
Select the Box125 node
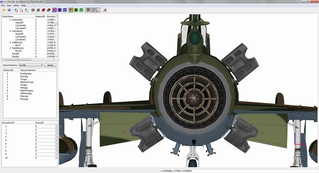18,51
